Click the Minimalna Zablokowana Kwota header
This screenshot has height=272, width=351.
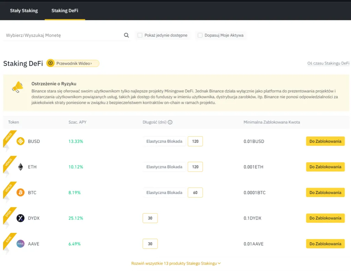coord(271,122)
